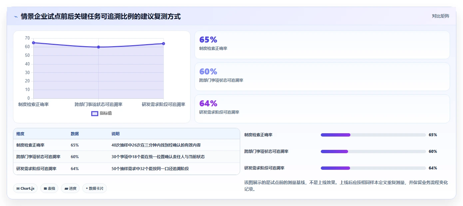Click the 64% value on the stat card
This screenshot has height=206, width=463.
tap(208, 103)
